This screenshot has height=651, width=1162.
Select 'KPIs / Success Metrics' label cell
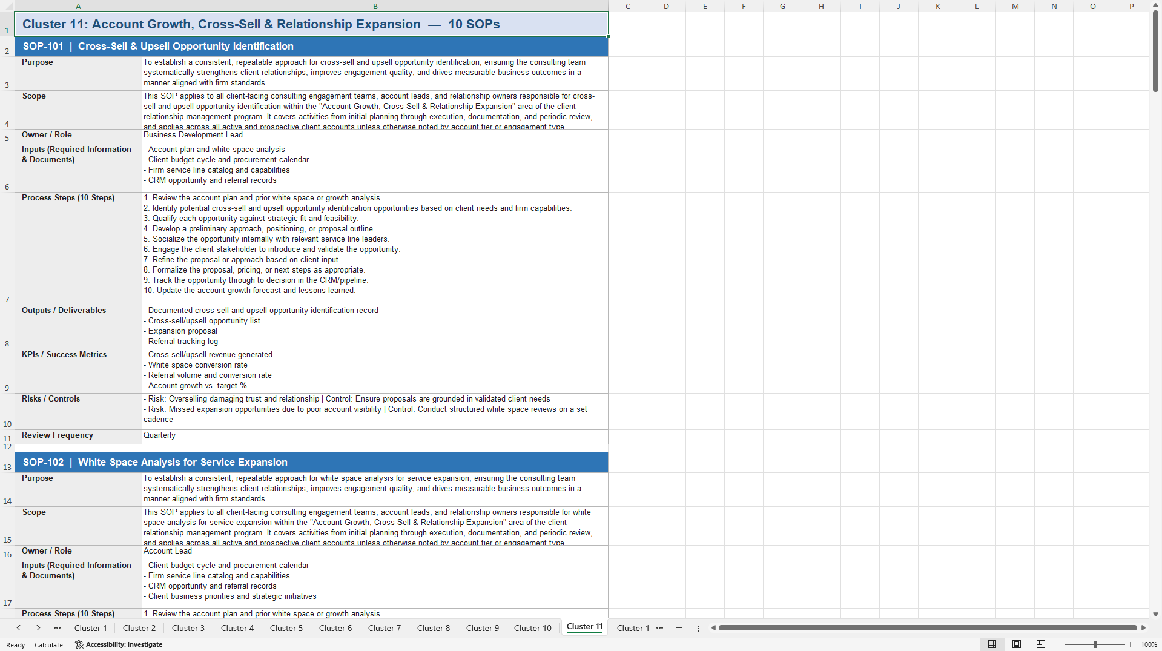click(x=78, y=371)
